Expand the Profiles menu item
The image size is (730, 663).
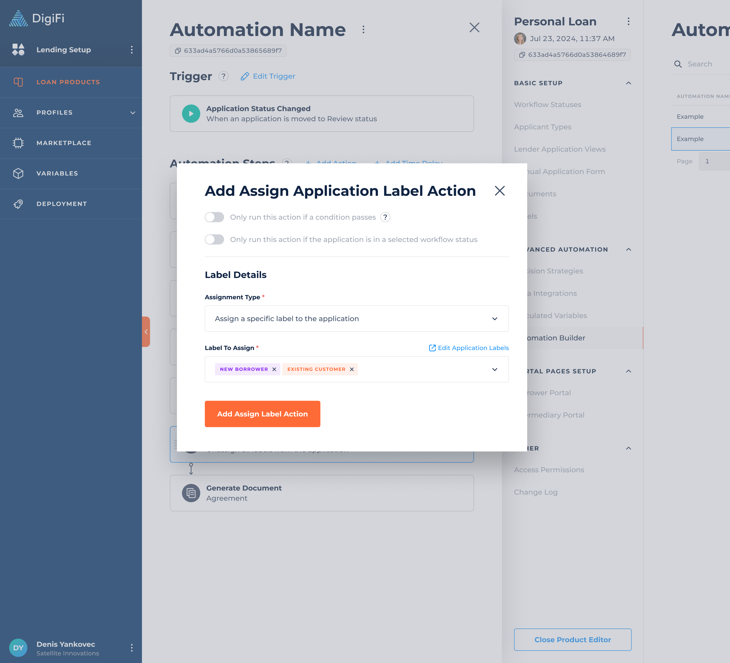133,113
